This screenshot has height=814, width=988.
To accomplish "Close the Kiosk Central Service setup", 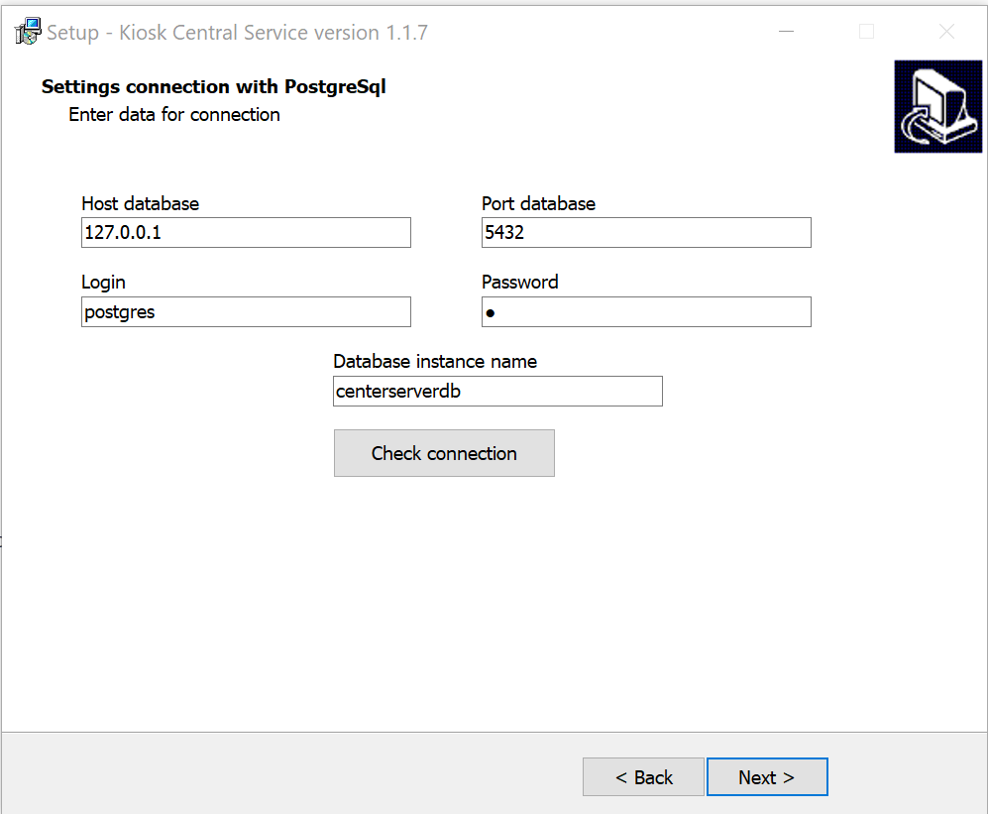I will (946, 32).
